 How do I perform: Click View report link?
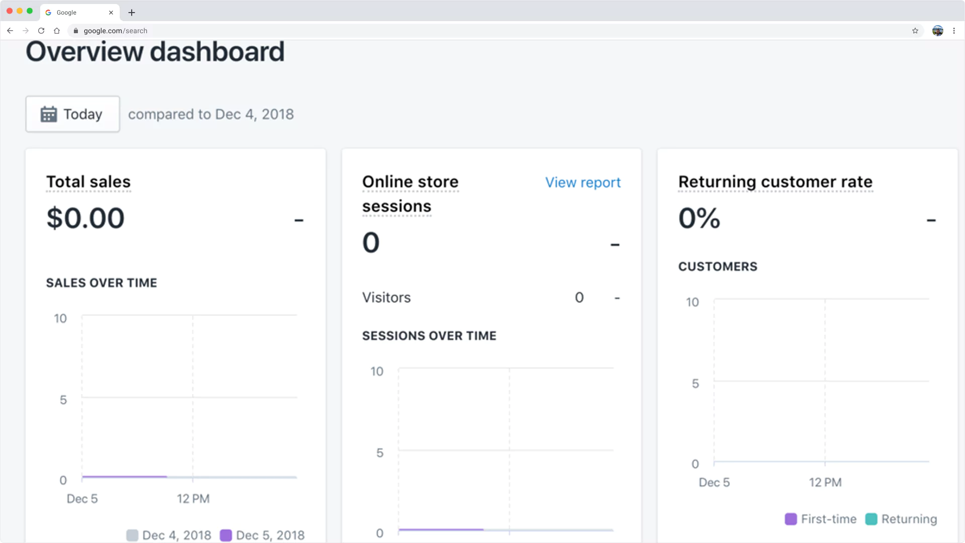pyautogui.click(x=583, y=183)
